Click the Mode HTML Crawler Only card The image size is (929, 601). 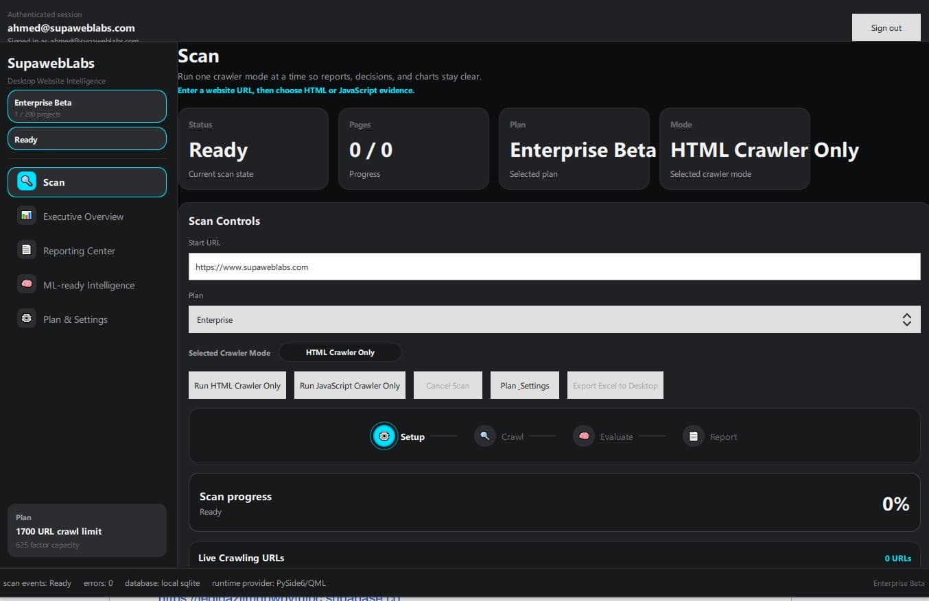click(735, 149)
